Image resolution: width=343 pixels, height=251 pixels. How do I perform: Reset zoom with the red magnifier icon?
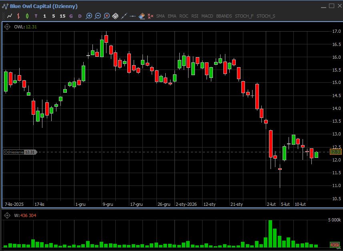coord(106,16)
